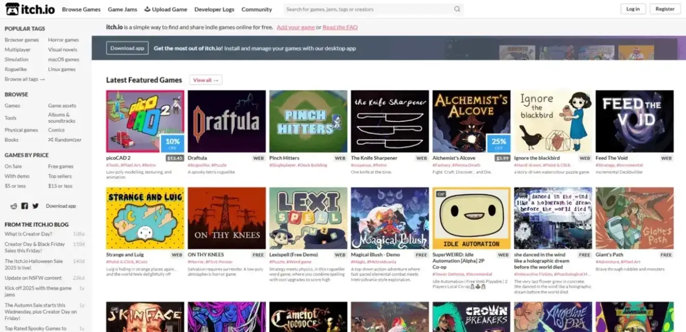Screen dimensions: 686x332
Task: Open the picoCAD 2 thumbnail
Action: [x=145, y=121]
